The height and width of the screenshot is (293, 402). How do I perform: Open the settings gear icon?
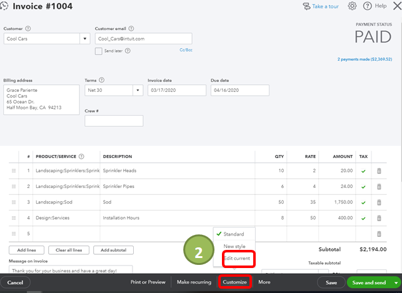[x=352, y=6]
